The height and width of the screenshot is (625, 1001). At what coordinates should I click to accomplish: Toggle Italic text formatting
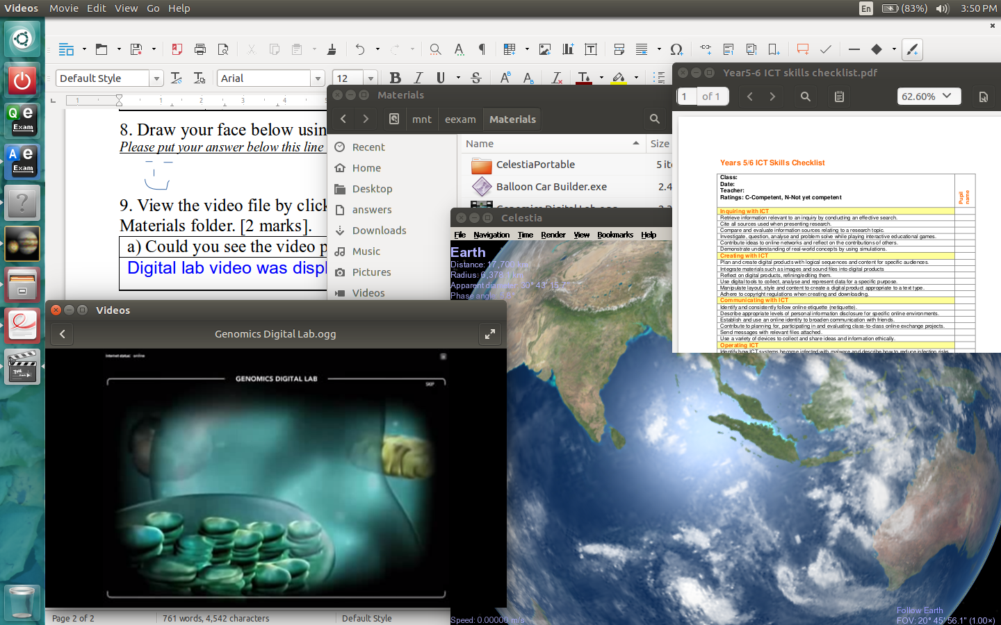[418, 78]
